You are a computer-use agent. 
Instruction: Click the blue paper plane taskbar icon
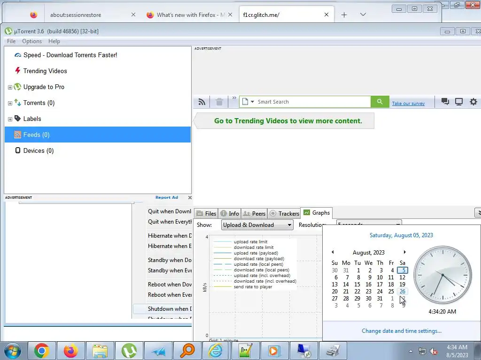pyautogui.click(x=158, y=351)
